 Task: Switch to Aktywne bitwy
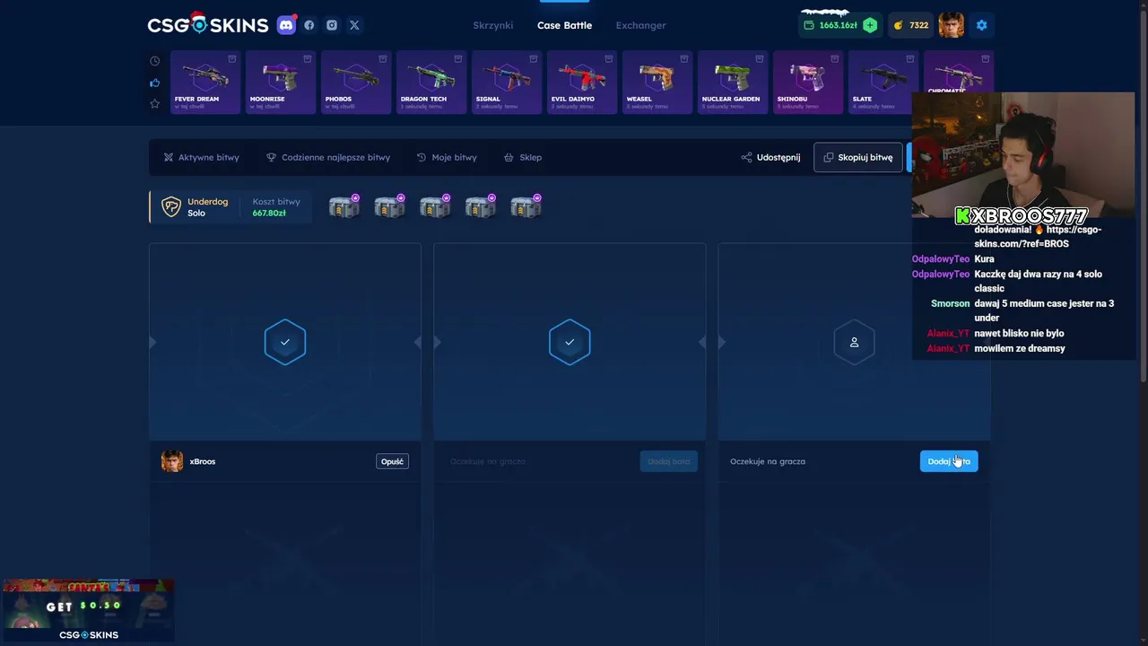[201, 157]
